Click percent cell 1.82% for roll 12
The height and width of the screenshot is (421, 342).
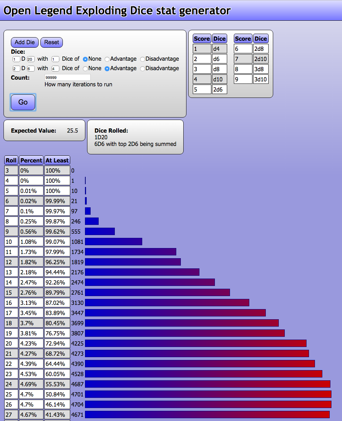pos(31,262)
